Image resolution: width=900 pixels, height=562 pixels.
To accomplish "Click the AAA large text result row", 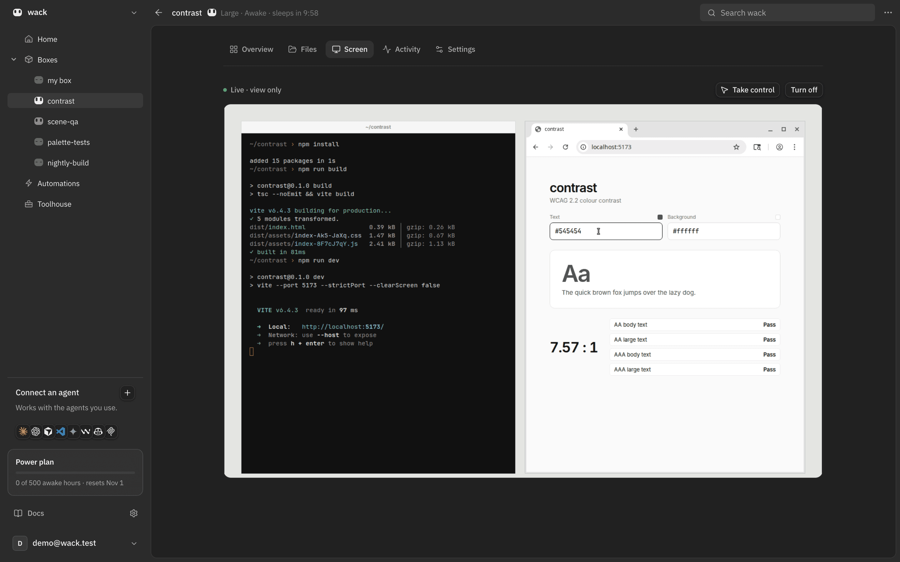I will click(x=694, y=369).
